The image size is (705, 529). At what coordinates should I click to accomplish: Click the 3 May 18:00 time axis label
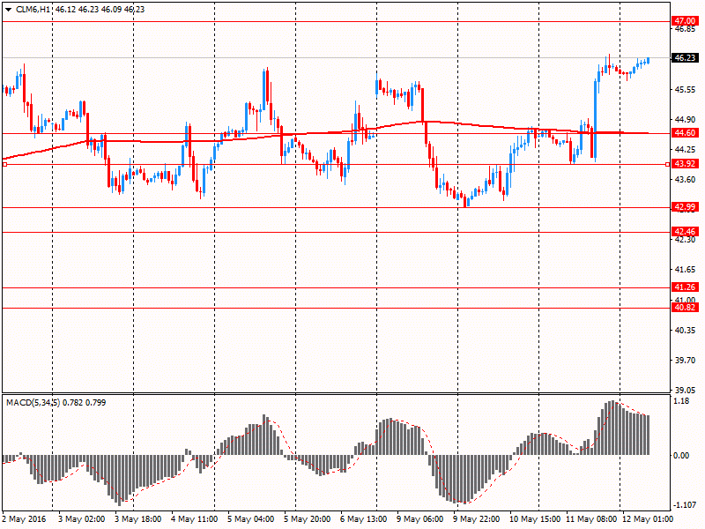tap(138, 519)
